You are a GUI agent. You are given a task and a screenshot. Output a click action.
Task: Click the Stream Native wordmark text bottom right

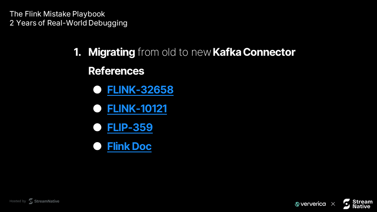pyautogui.click(x=362, y=204)
